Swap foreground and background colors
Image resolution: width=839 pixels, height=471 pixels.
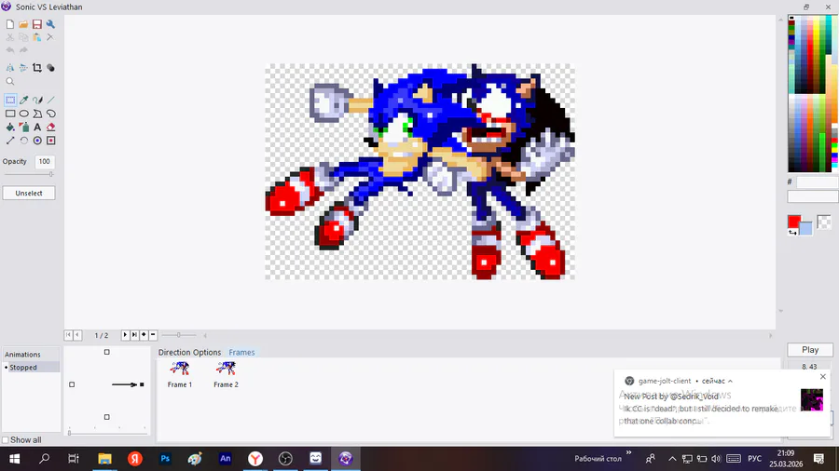coord(792,233)
